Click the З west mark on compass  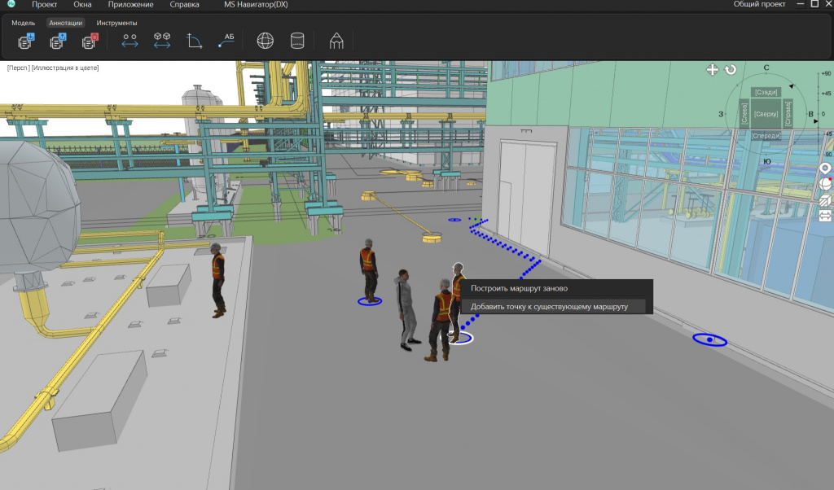coord(722,114)
